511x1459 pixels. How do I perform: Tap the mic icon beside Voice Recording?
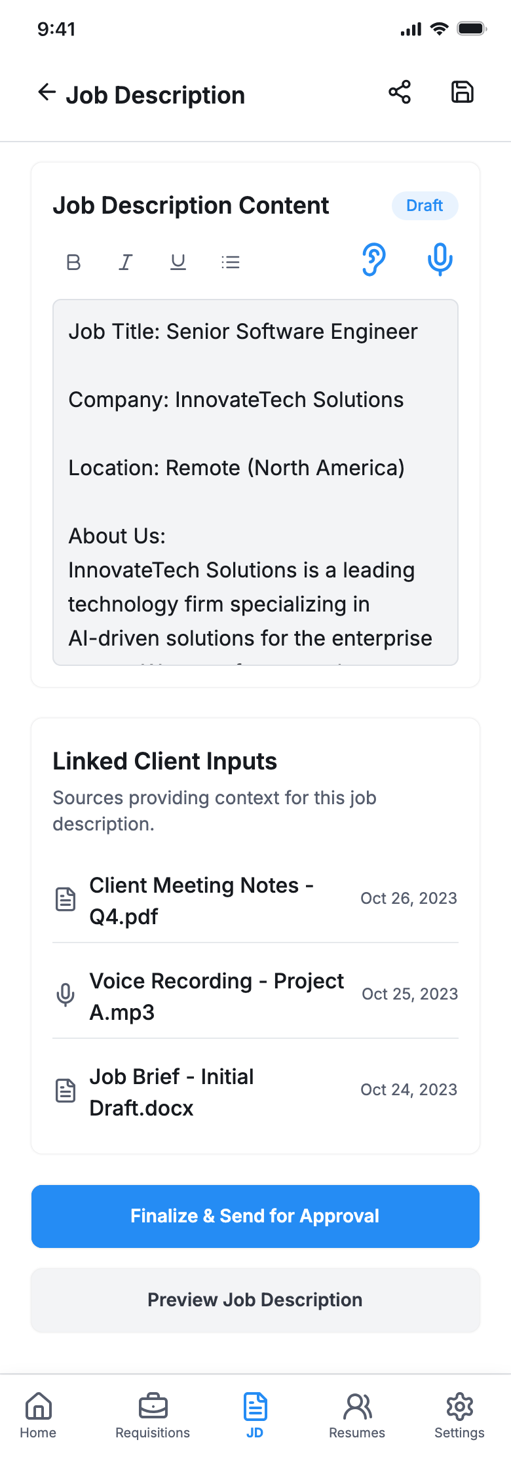pos(65,995)
